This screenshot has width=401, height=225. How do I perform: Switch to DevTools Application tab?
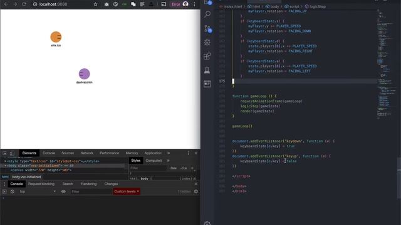[153, 153]
